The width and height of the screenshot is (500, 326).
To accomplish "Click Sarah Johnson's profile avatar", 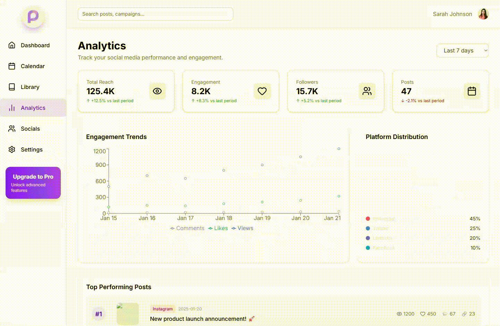I will 483,14.
